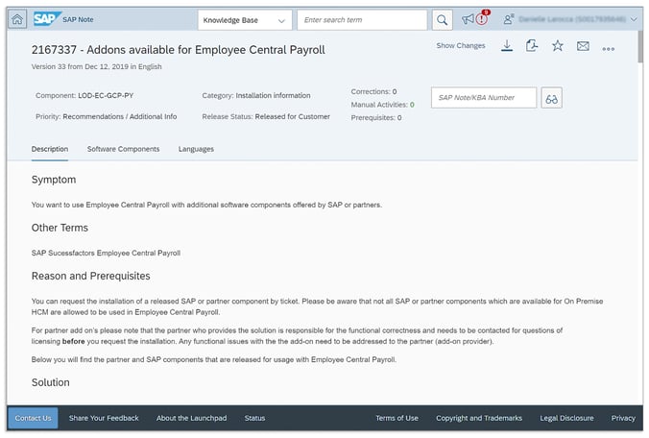Open announcements megaphone icon
This screenshot has height=438, width=649.
[x=468, y=19]
